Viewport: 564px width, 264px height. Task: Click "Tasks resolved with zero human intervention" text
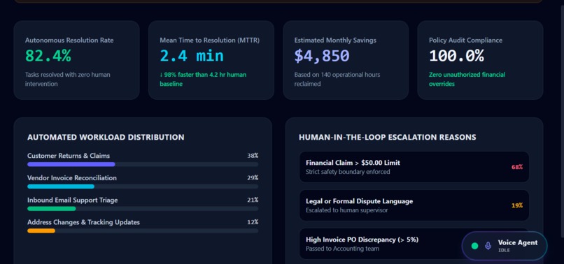[x=68, y=80]
